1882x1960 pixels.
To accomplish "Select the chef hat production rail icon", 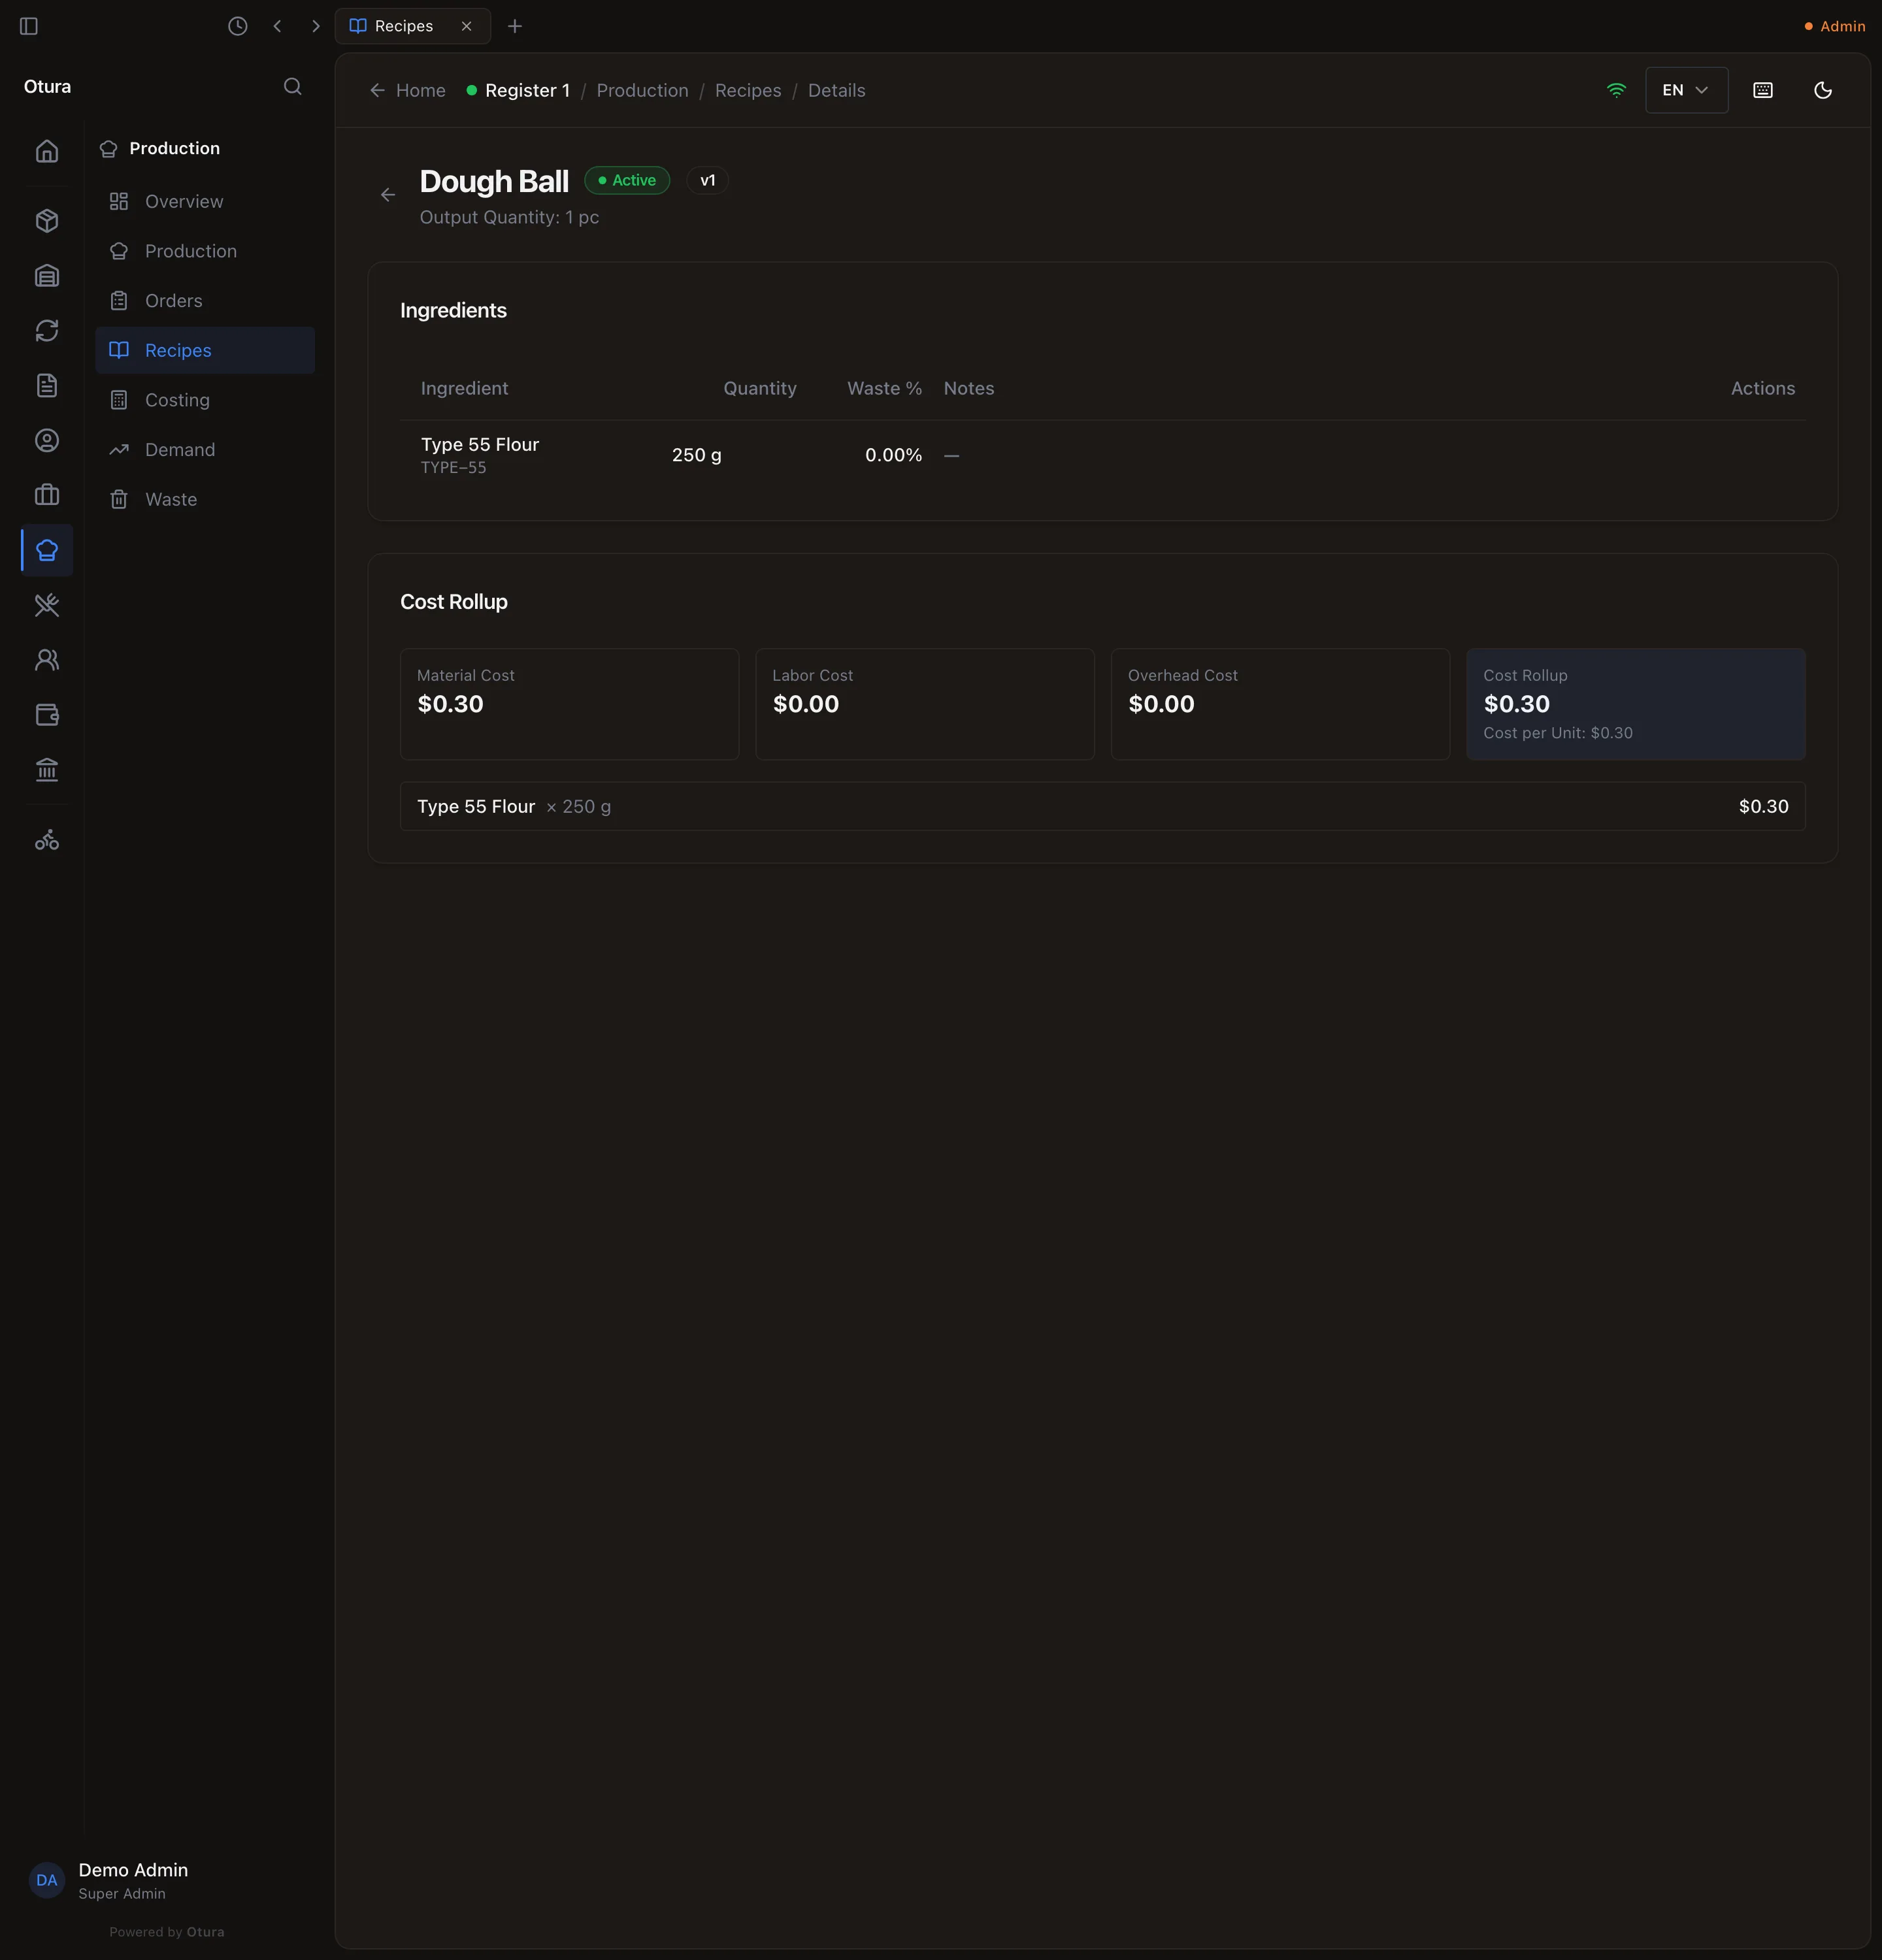I will (x=47, y=550).
